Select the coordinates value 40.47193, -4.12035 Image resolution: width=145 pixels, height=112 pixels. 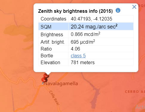pyautogui.click(x=92, y=19)
